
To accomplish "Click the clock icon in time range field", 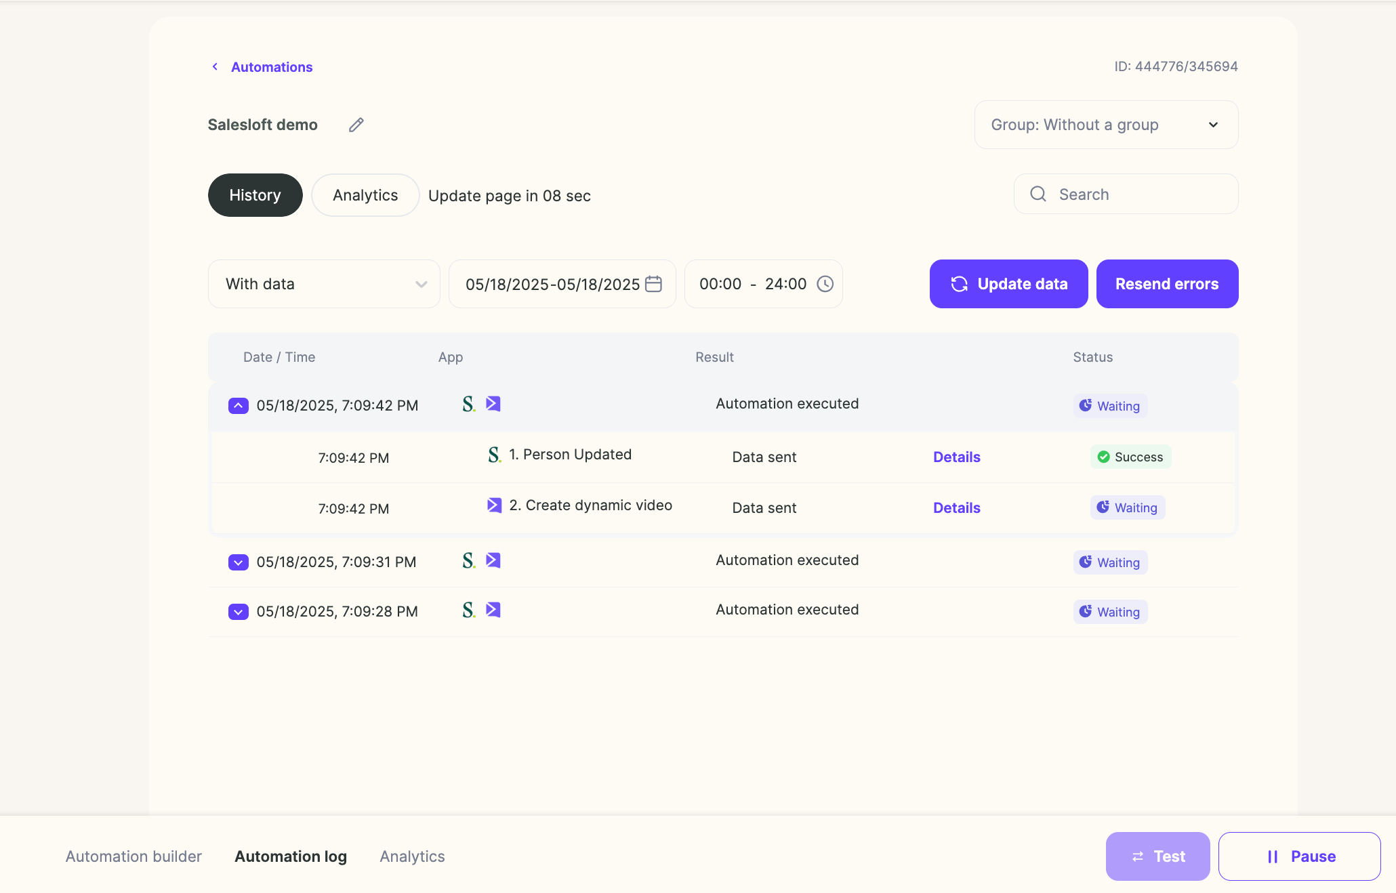I will click(x=825, y=284).
